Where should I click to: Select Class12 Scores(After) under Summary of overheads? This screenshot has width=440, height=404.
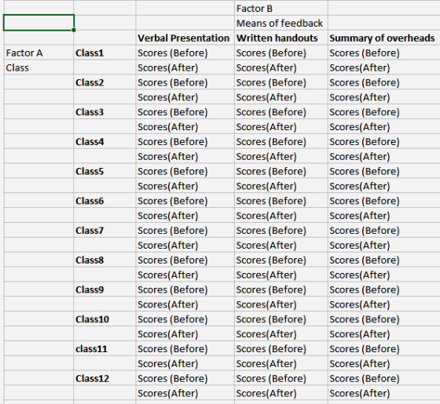(x=383, y=393)
